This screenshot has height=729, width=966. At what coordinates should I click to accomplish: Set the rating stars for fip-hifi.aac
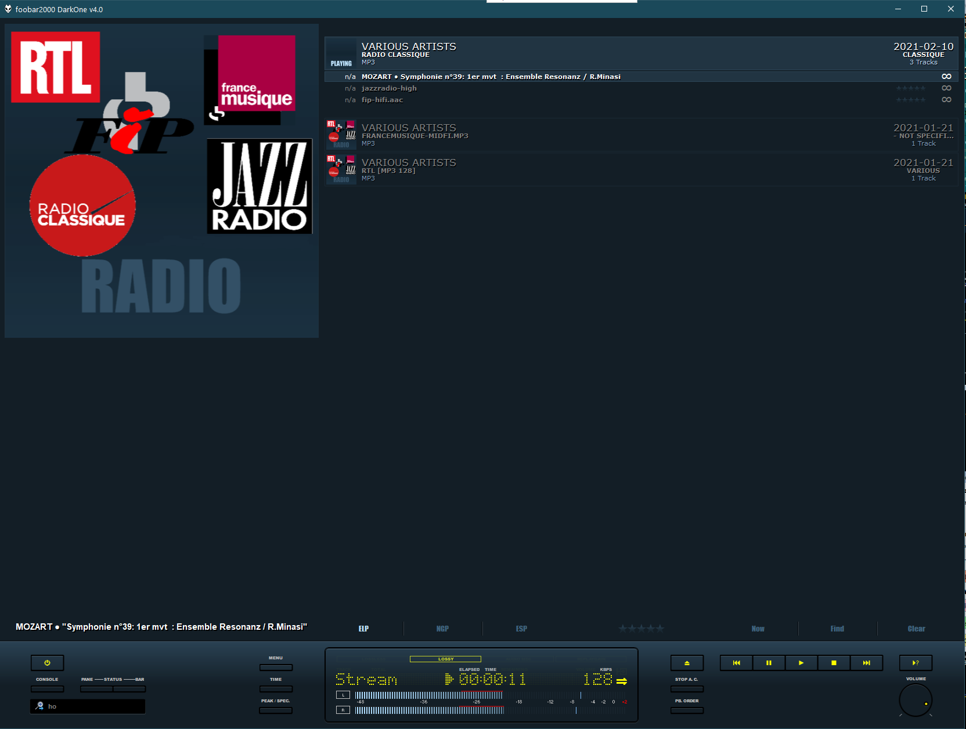[911, 100]
